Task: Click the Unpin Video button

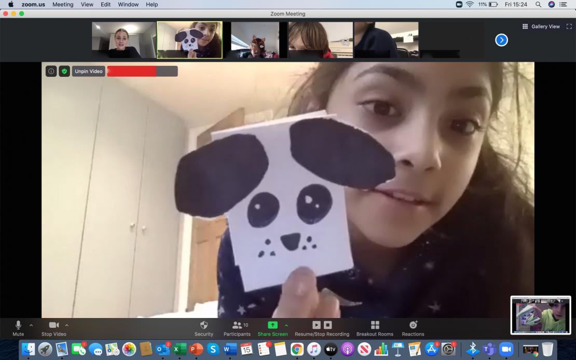Action: pos(89,71)
